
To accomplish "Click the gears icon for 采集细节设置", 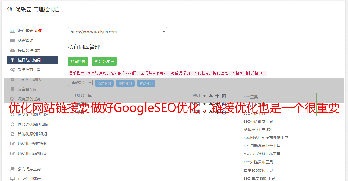I will (12, 70).
